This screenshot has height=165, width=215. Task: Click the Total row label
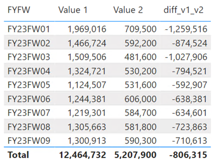(18, 155)
